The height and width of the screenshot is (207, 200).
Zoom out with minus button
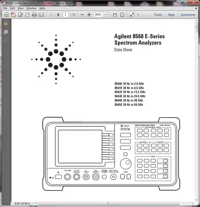[x=82, y=14]
